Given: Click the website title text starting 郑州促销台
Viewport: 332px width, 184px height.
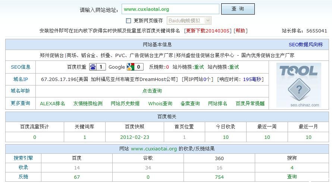Looking at the screenshot, I should point(167,56).
